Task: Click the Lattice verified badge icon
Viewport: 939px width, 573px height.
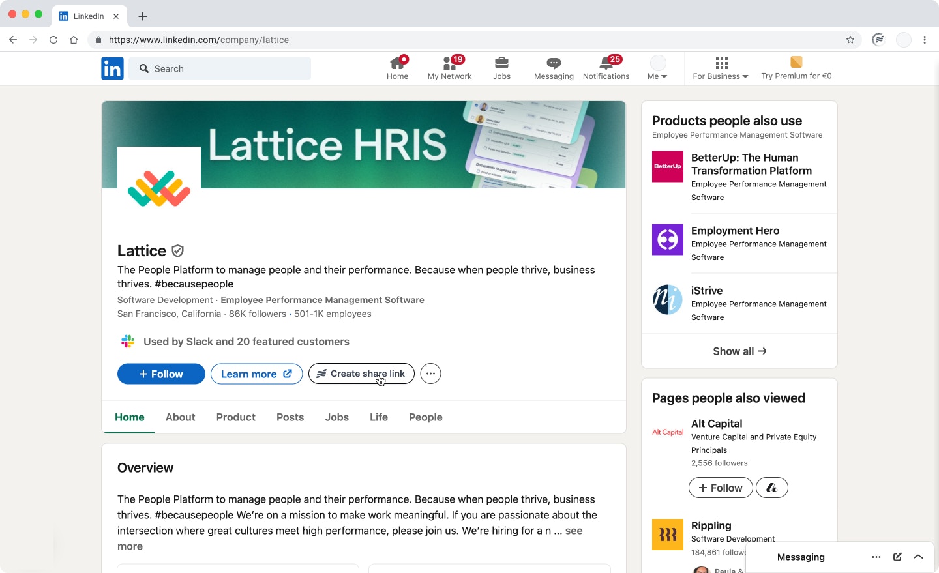Action: [x=177, y=251]
